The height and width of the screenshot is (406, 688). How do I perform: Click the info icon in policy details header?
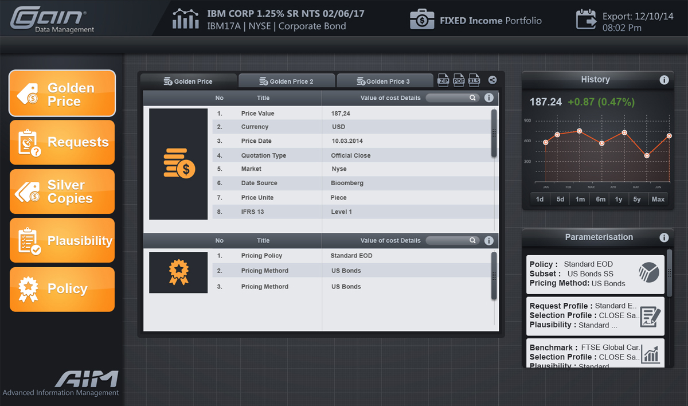489,241
